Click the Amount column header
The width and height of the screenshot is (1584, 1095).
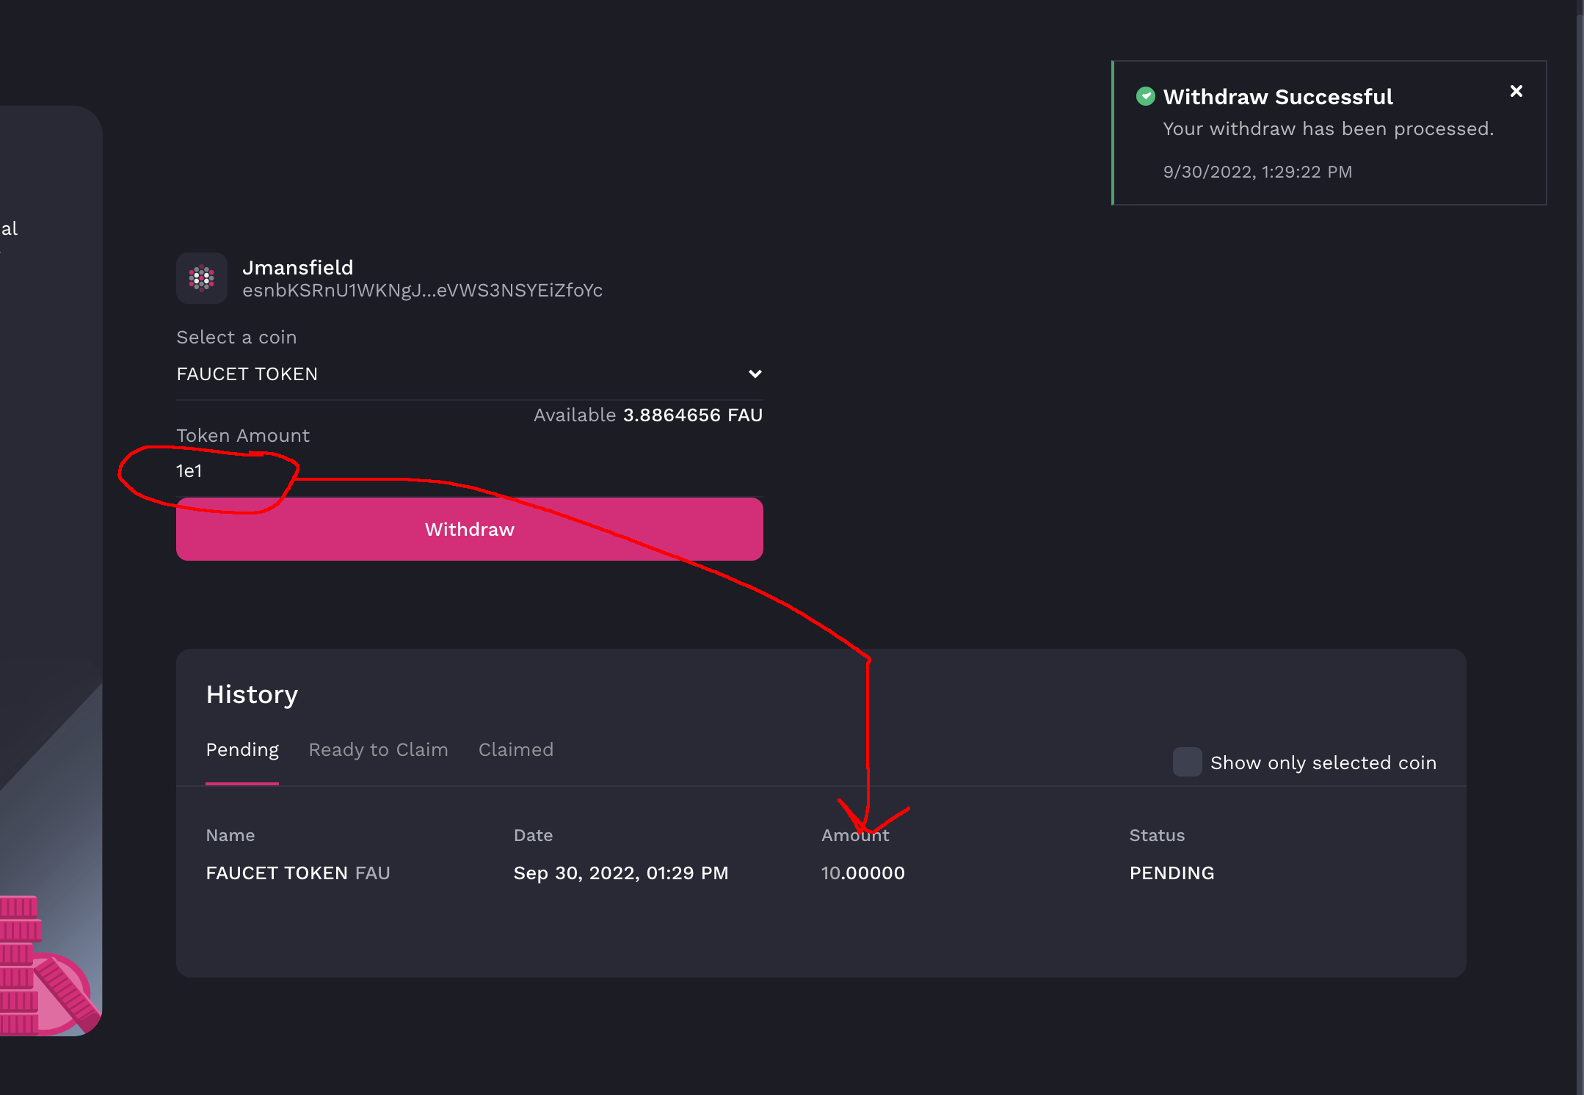coord(855,835)
